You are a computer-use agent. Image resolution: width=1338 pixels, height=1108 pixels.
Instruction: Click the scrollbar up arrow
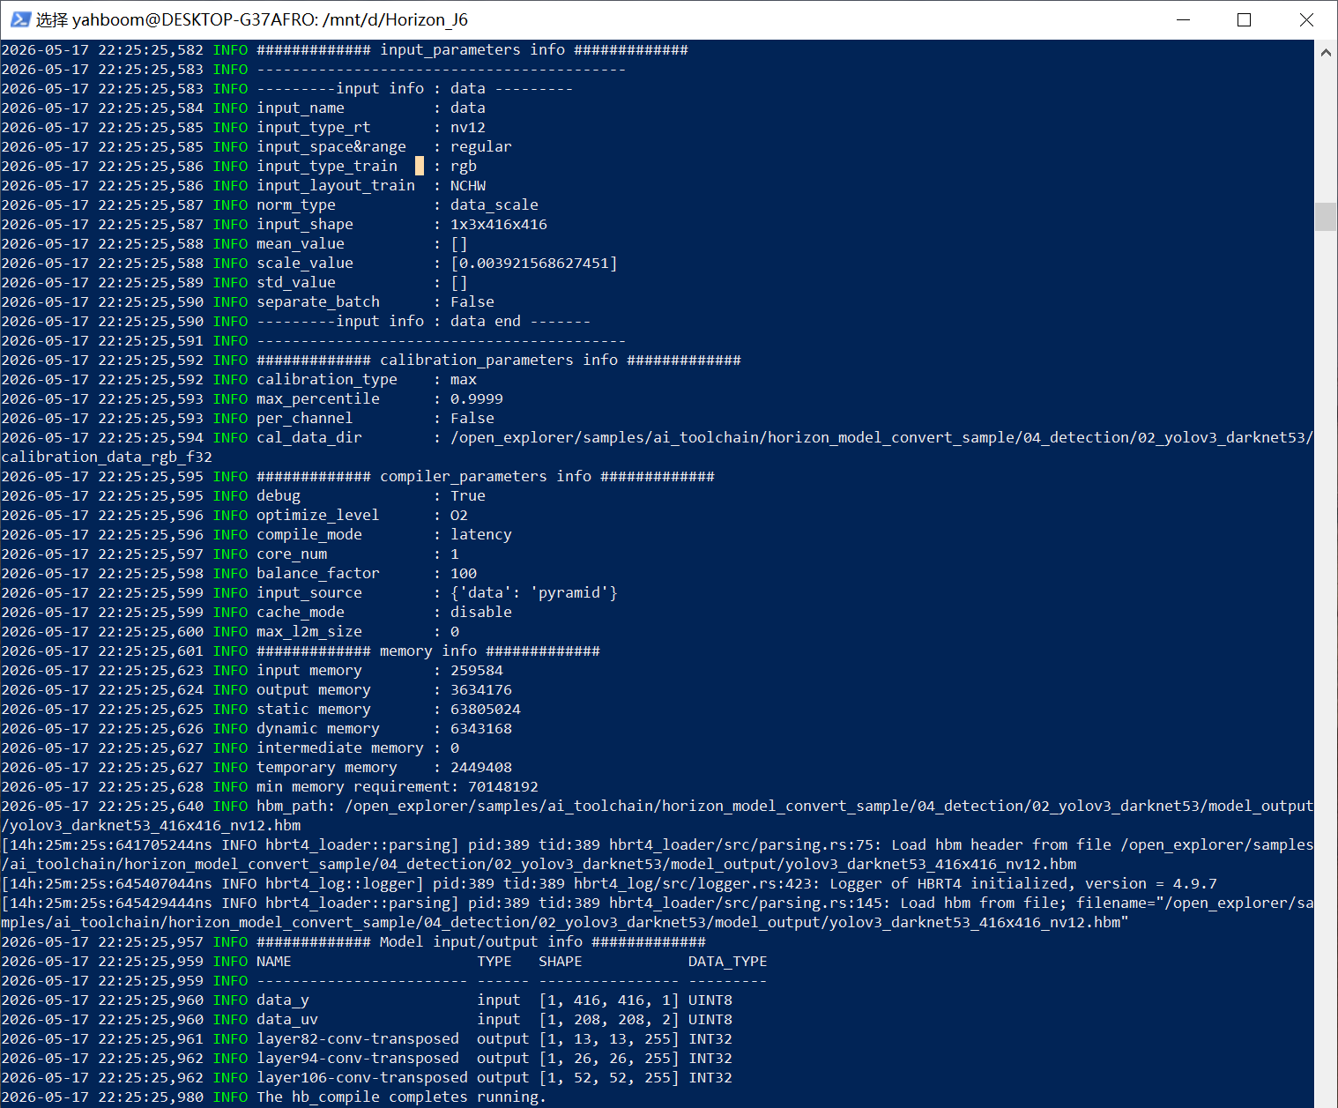click(x=1326, y=52)
